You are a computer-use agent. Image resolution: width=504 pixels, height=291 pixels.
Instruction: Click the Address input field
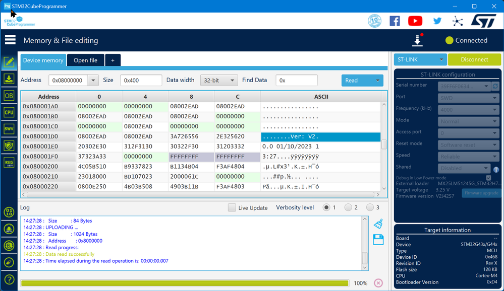[69, 80]
